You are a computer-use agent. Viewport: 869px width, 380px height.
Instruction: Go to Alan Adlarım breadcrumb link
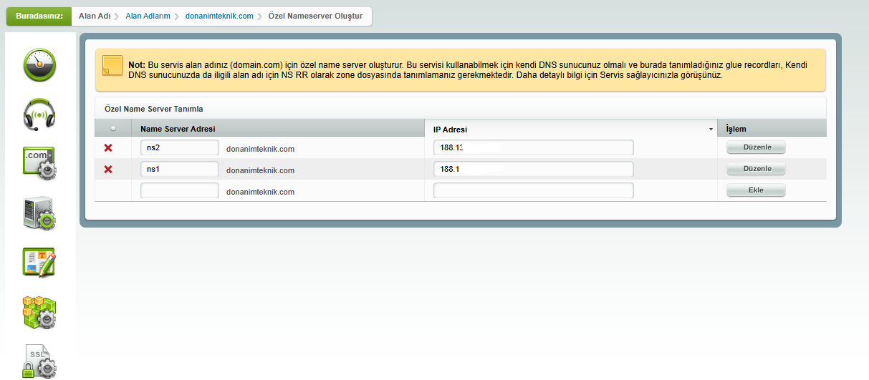[x=148, y=16]
